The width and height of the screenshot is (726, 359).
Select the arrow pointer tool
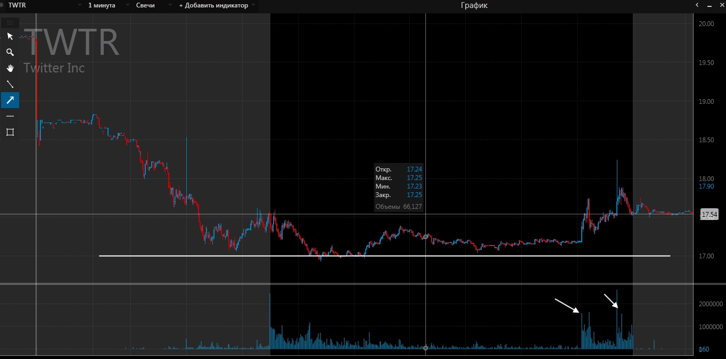[x=10, y=36]
